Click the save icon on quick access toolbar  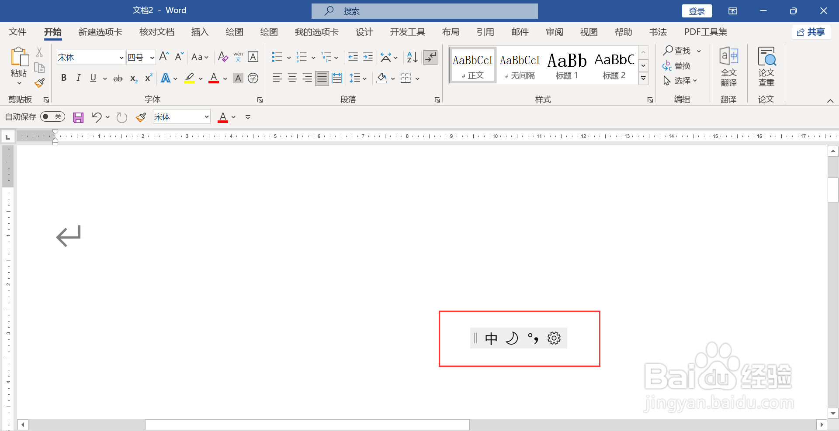[78, 117]
